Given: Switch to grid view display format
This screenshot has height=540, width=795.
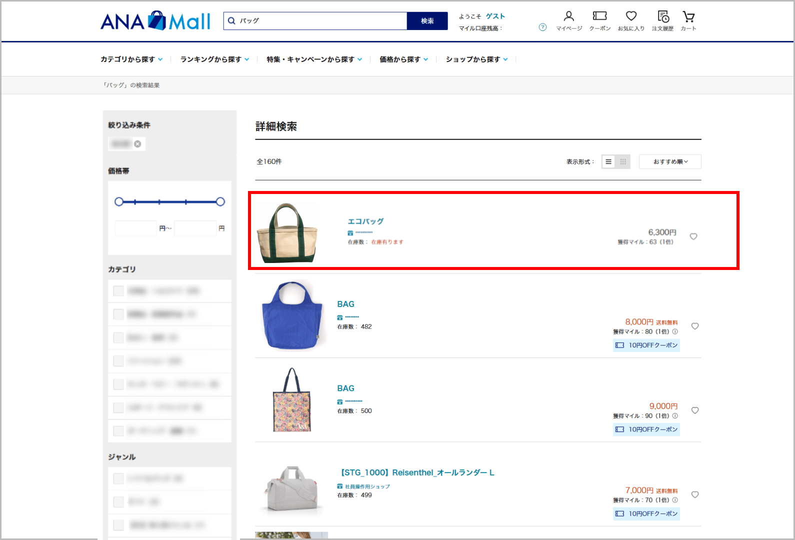Looking at the screenshot, I should (623, 161).
